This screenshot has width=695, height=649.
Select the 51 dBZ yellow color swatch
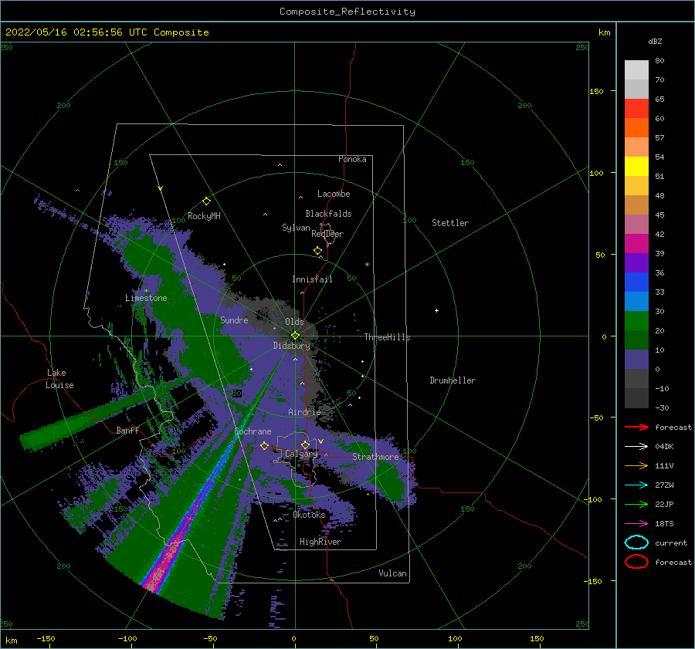click(x=636, y=166)
